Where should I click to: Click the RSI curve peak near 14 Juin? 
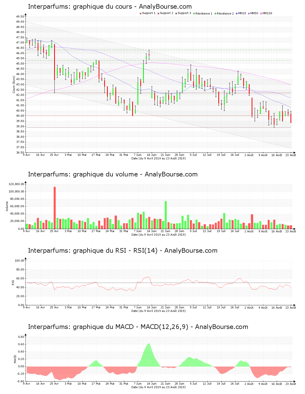click(149, 277)
